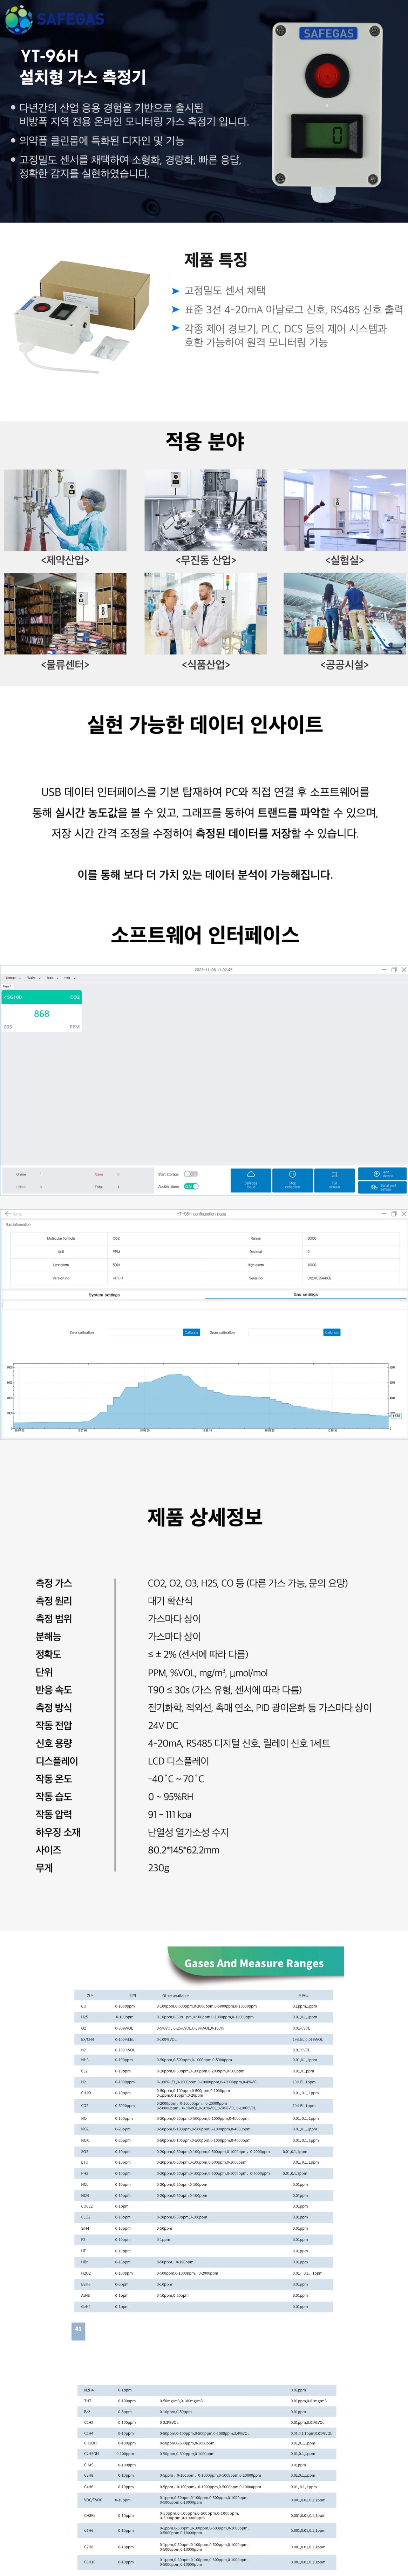The width and height of the screenshot is (408, 2576).
Task: Expand the Tools dropdown menu
Action: click(x=51, y=978)
